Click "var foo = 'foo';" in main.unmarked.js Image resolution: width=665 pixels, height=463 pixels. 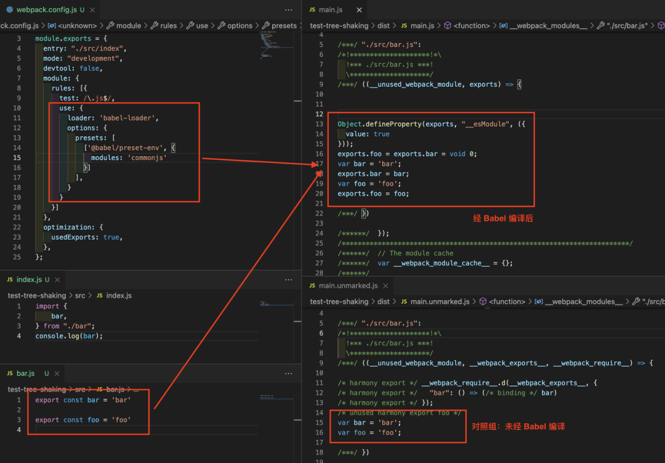[369, 432]
